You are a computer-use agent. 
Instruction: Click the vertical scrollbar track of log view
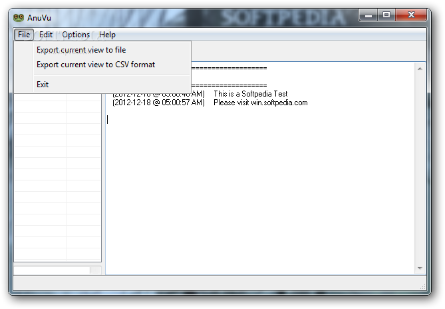click(420, 168)
